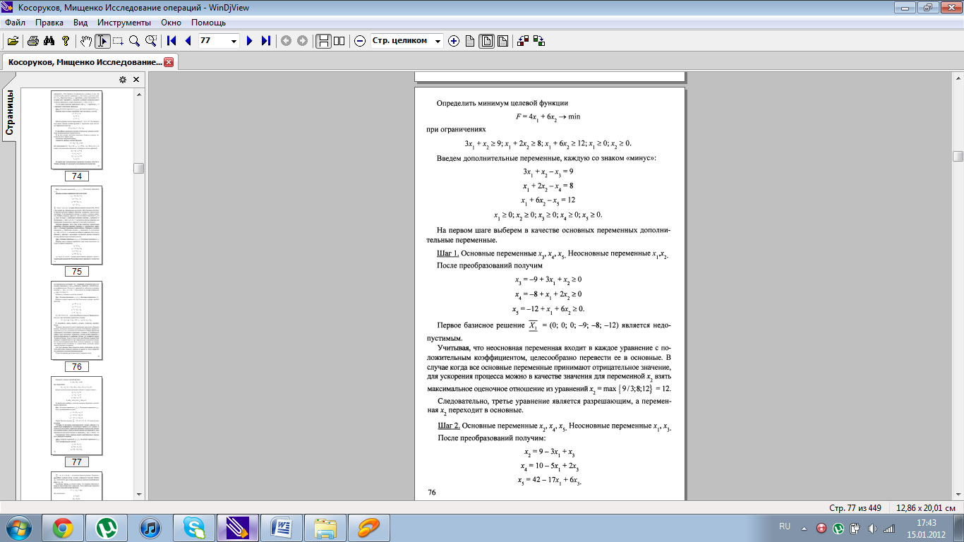964x542 pixels.
Task: Click the document scrollbar up arrow
Action: tap(958, 77)
